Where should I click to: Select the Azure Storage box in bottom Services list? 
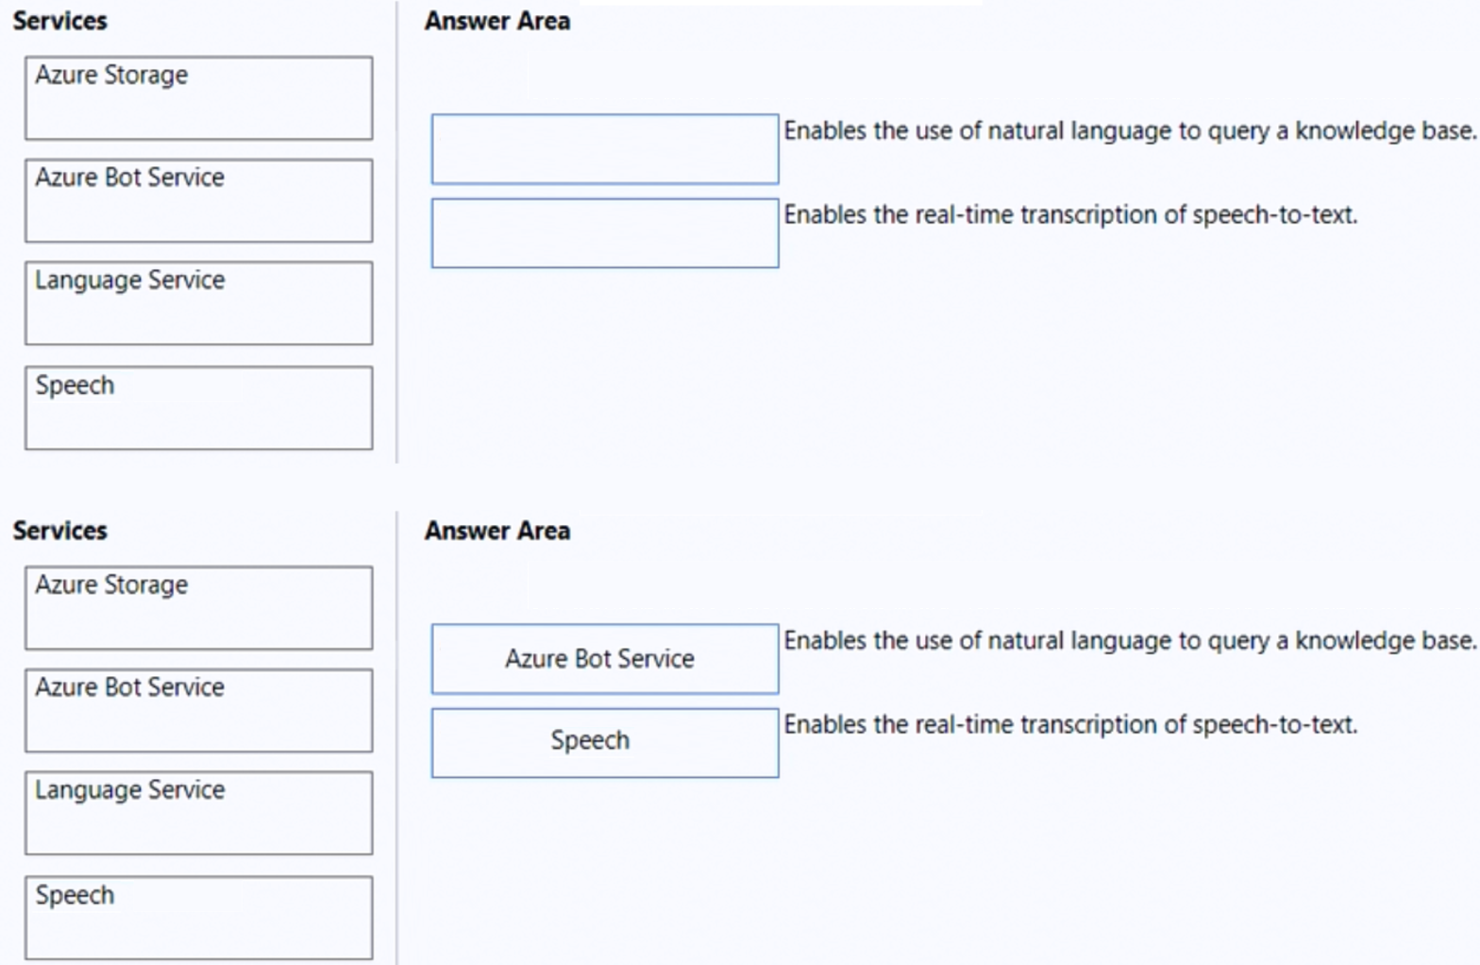(x=198, y=607)
